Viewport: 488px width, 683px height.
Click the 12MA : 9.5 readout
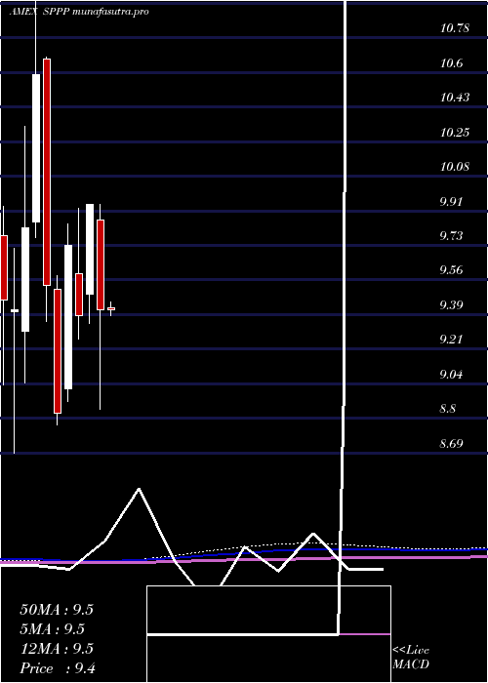(x=57, y=649)
